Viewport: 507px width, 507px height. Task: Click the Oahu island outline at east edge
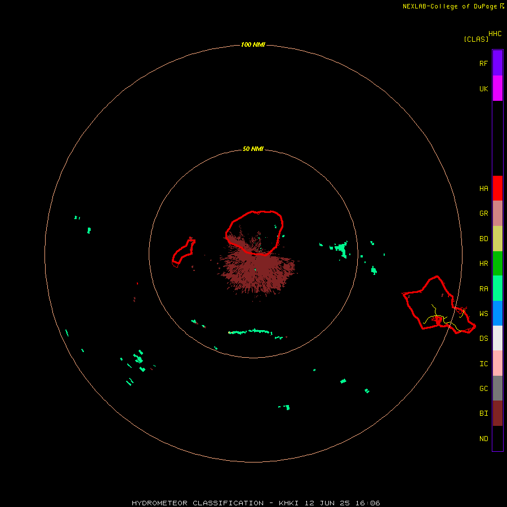[438, 305]
